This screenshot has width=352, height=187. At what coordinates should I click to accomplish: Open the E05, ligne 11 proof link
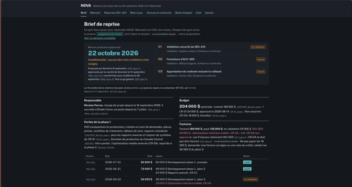[134, 69]
